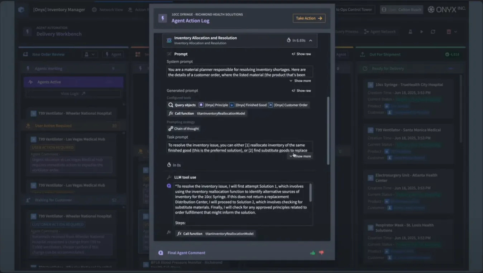This screenshot has width=483, height=273.
Task: Open the Colton Rusch user menu
Action: click(x=402, y=10)
